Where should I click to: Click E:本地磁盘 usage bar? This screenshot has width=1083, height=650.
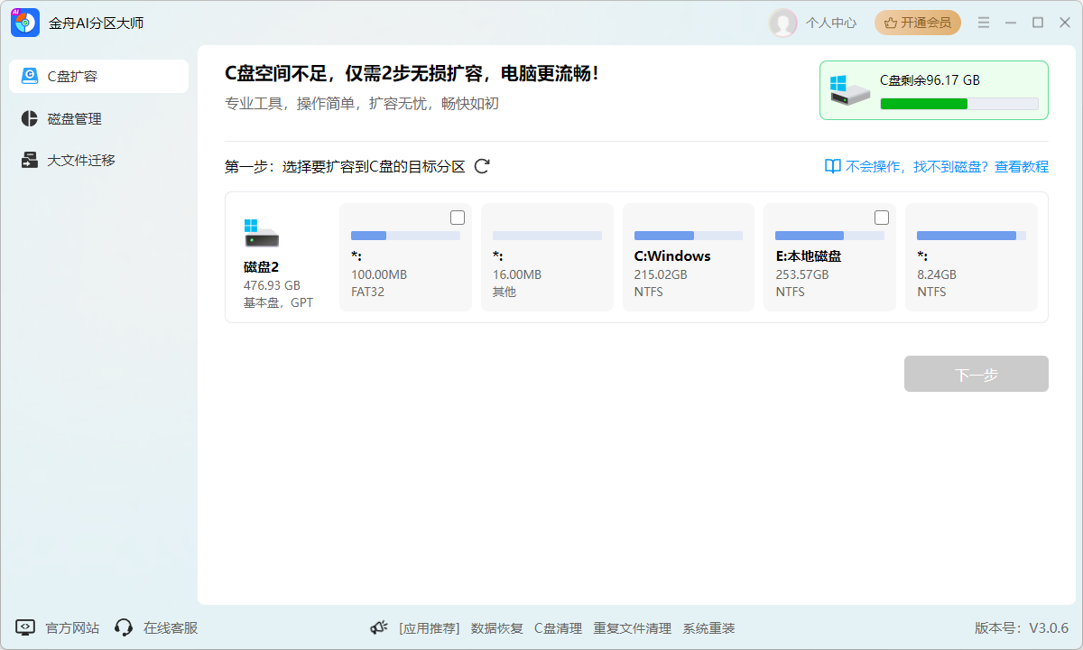pyautogui.click(x=829, y=236)
